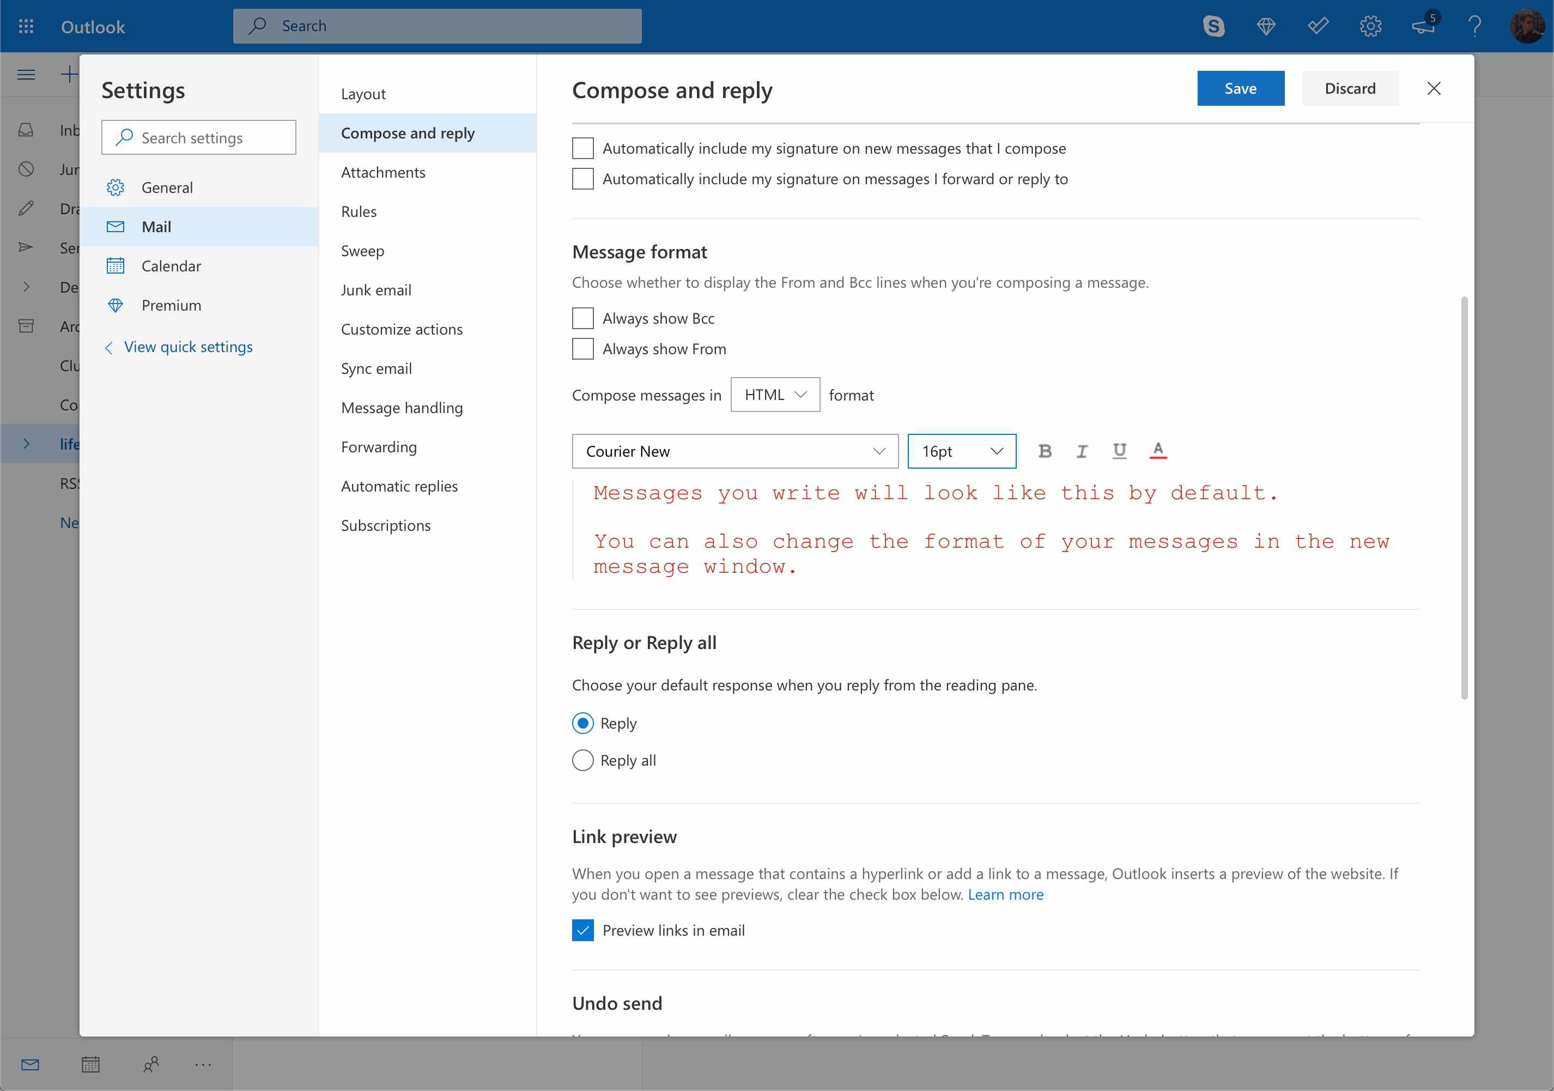Viewport: 1554px width, 1091px height.
Task: Click the checkmark icon in toolbar
Action: coord(1320,26)
